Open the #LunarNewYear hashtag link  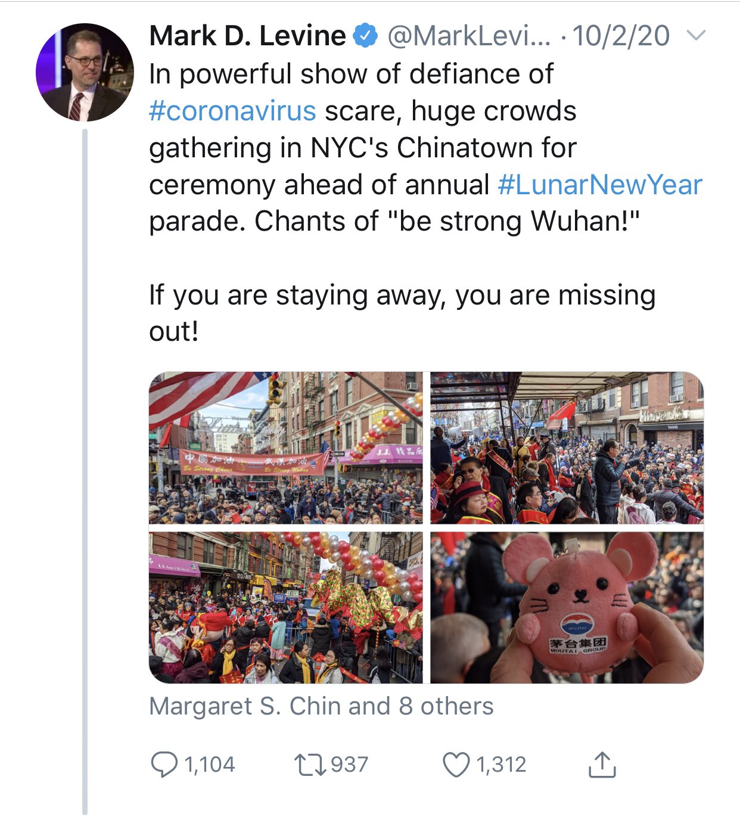click(600, 185)
